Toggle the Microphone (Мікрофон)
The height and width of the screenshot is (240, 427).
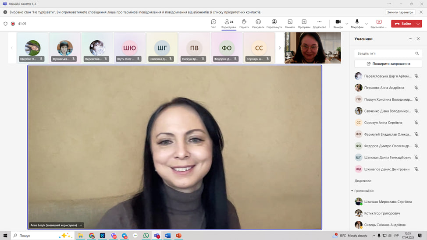(357, 23)
